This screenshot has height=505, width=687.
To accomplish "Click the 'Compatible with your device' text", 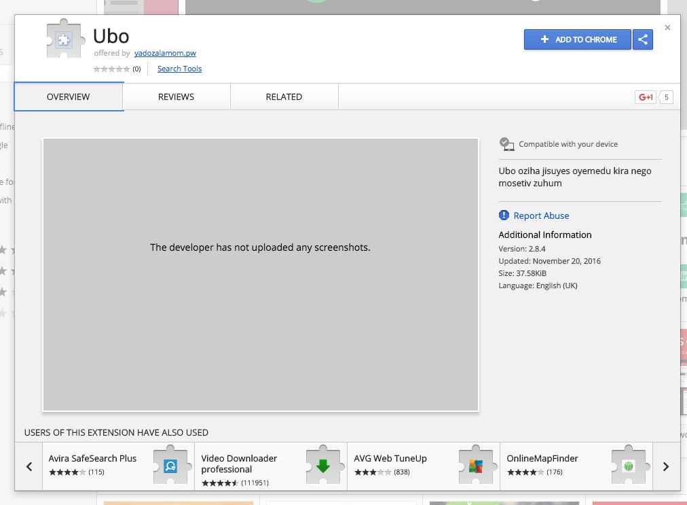I will [568, 144].
